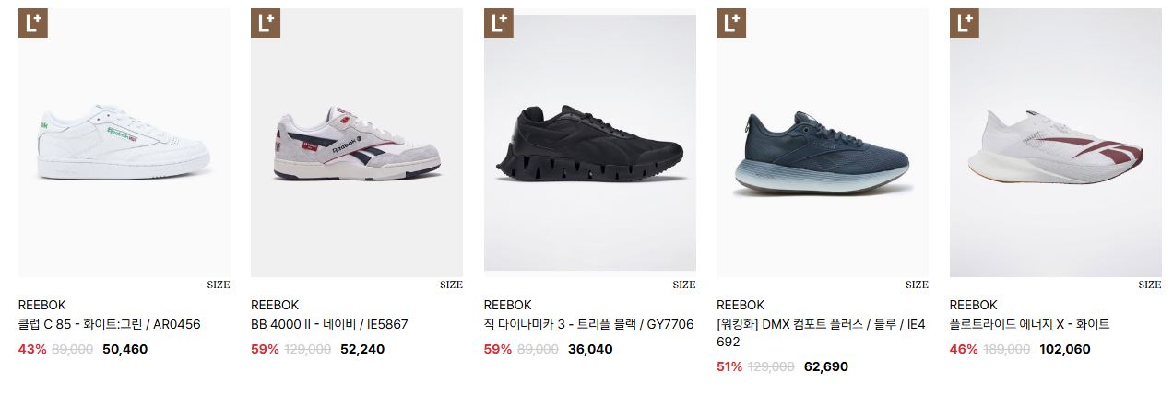
Task: Open the white Club C 85 sneaker image
Action: pos(124,143)
